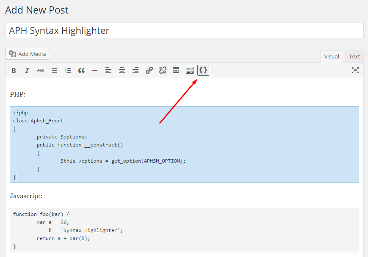Toggle the toolbar kitchen sink
Image resolution: width=368 pixels, height=257 pixels.
click(190, 70)
